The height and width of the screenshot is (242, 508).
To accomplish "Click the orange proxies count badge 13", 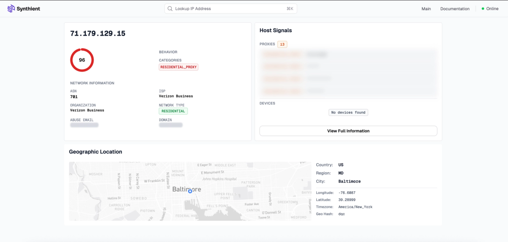I will click(x=282, y=44).
